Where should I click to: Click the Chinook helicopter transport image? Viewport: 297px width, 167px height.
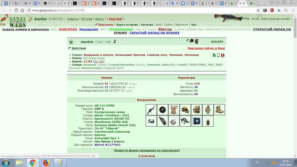click(151, 121)
